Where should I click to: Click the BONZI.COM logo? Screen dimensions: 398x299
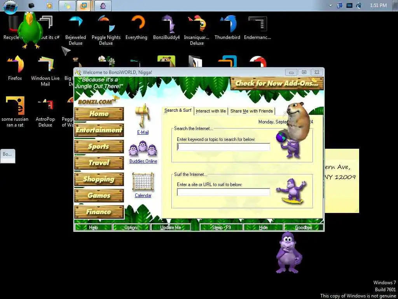point(97,102)
